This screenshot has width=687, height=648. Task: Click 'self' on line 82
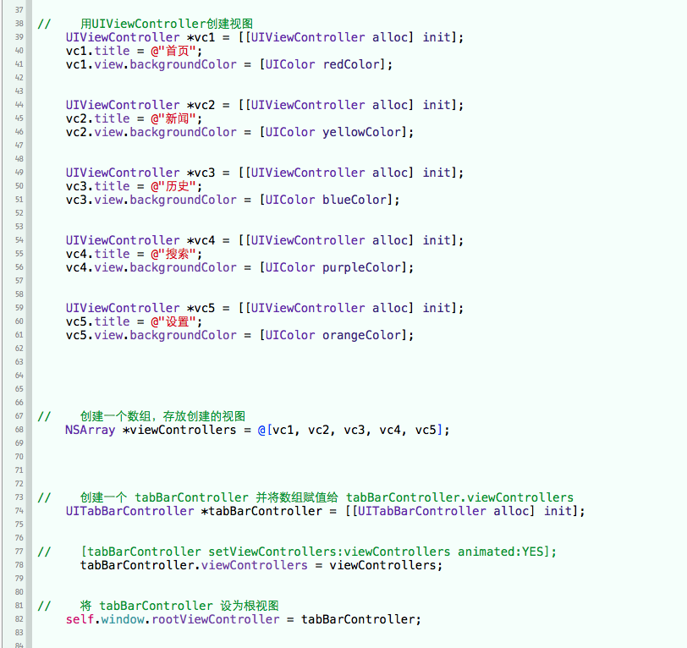point(80,619)
